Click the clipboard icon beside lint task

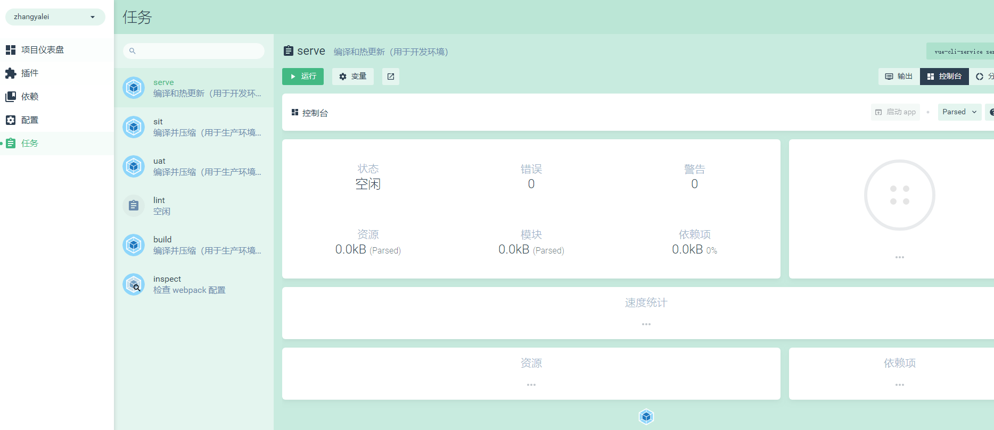[x=134, y=206]
